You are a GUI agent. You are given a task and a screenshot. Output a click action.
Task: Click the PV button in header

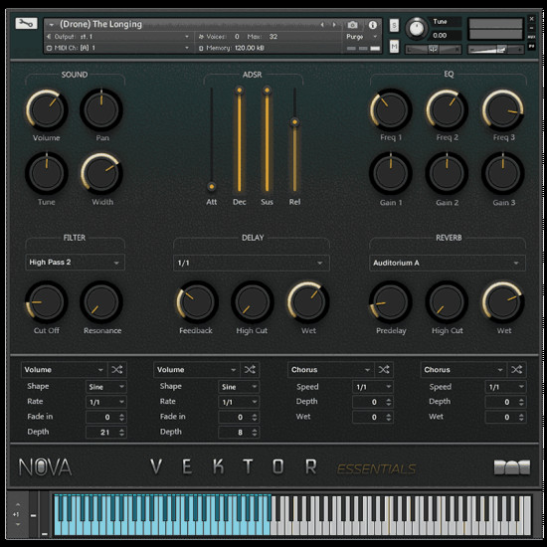(531, 46)
